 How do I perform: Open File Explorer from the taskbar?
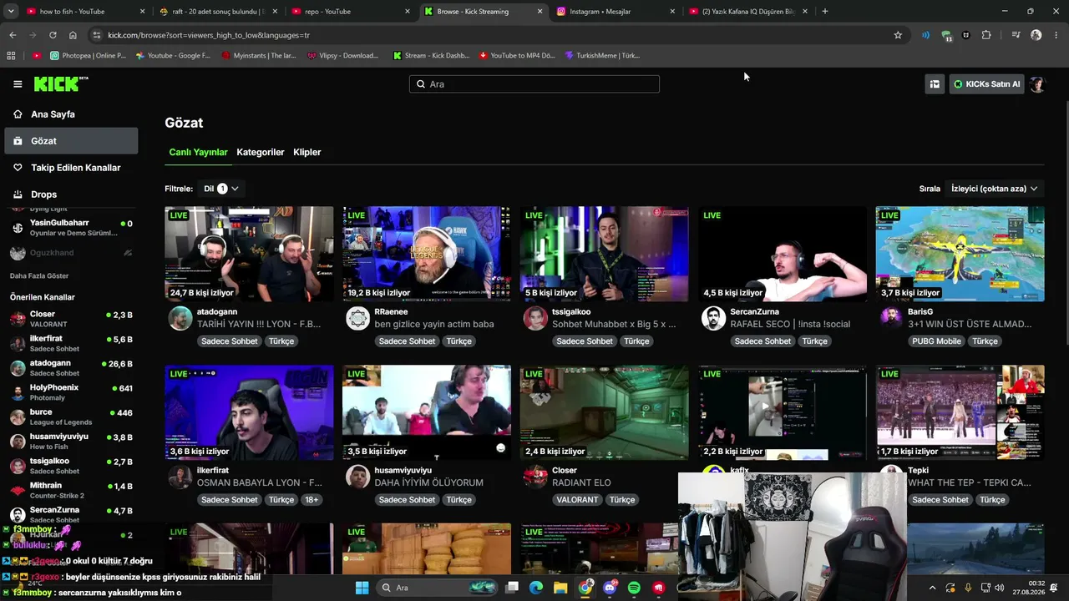560,588
